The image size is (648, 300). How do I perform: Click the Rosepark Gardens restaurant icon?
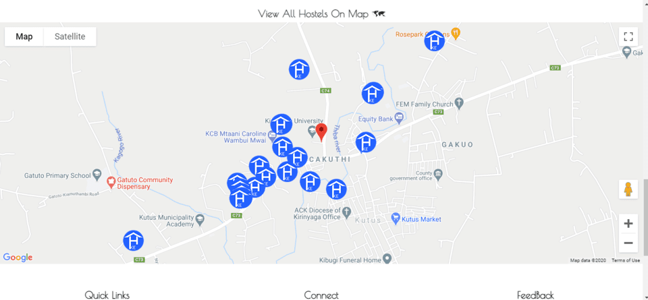456,33
